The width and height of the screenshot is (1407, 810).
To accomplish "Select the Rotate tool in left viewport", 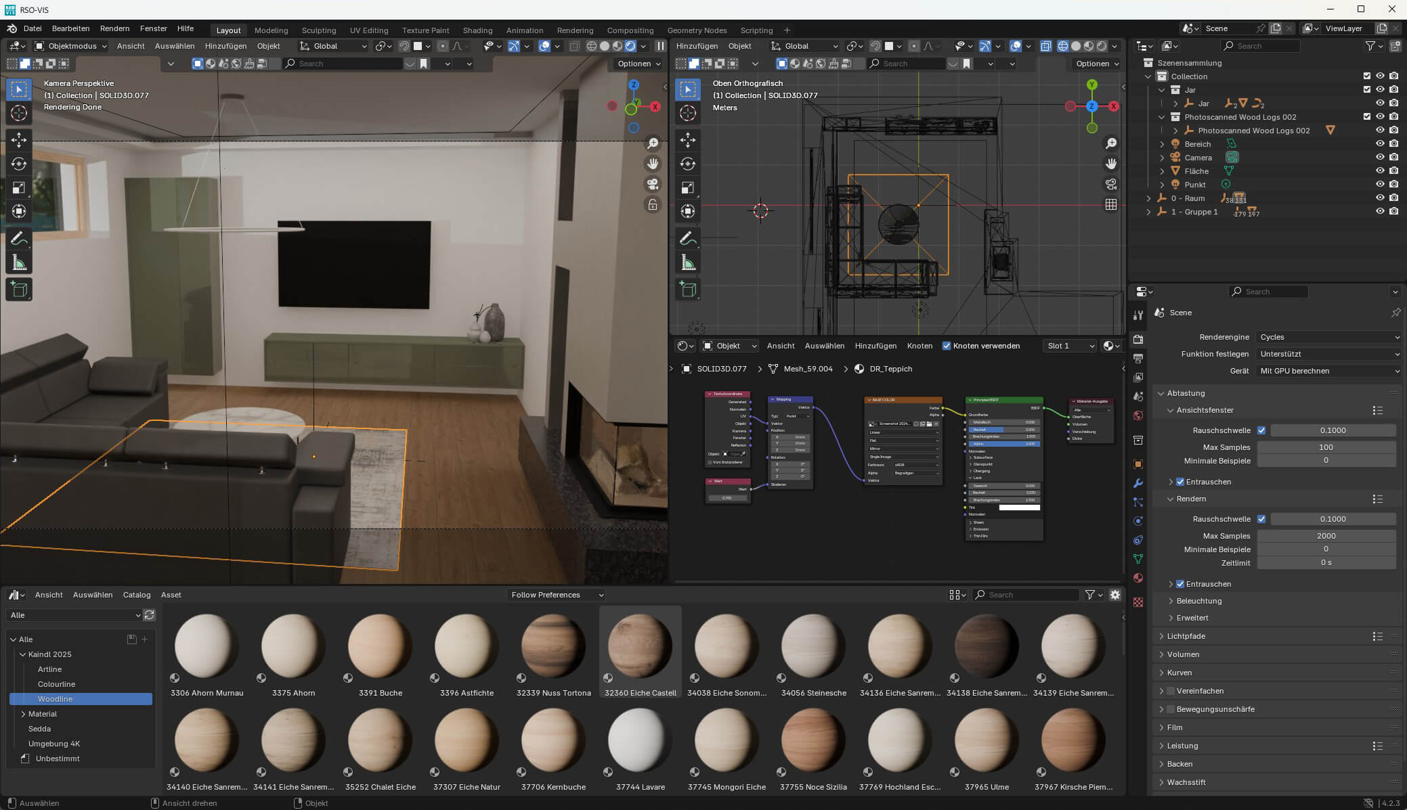I will coord(19,164).
